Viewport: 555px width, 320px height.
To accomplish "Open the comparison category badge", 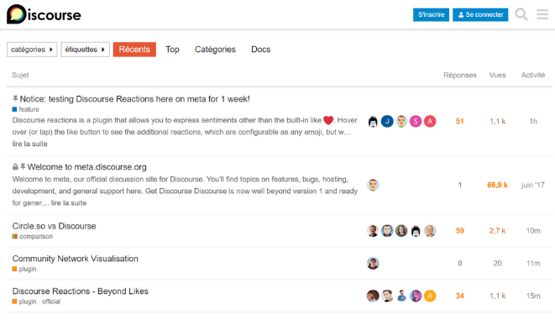I will pos(33,237).
